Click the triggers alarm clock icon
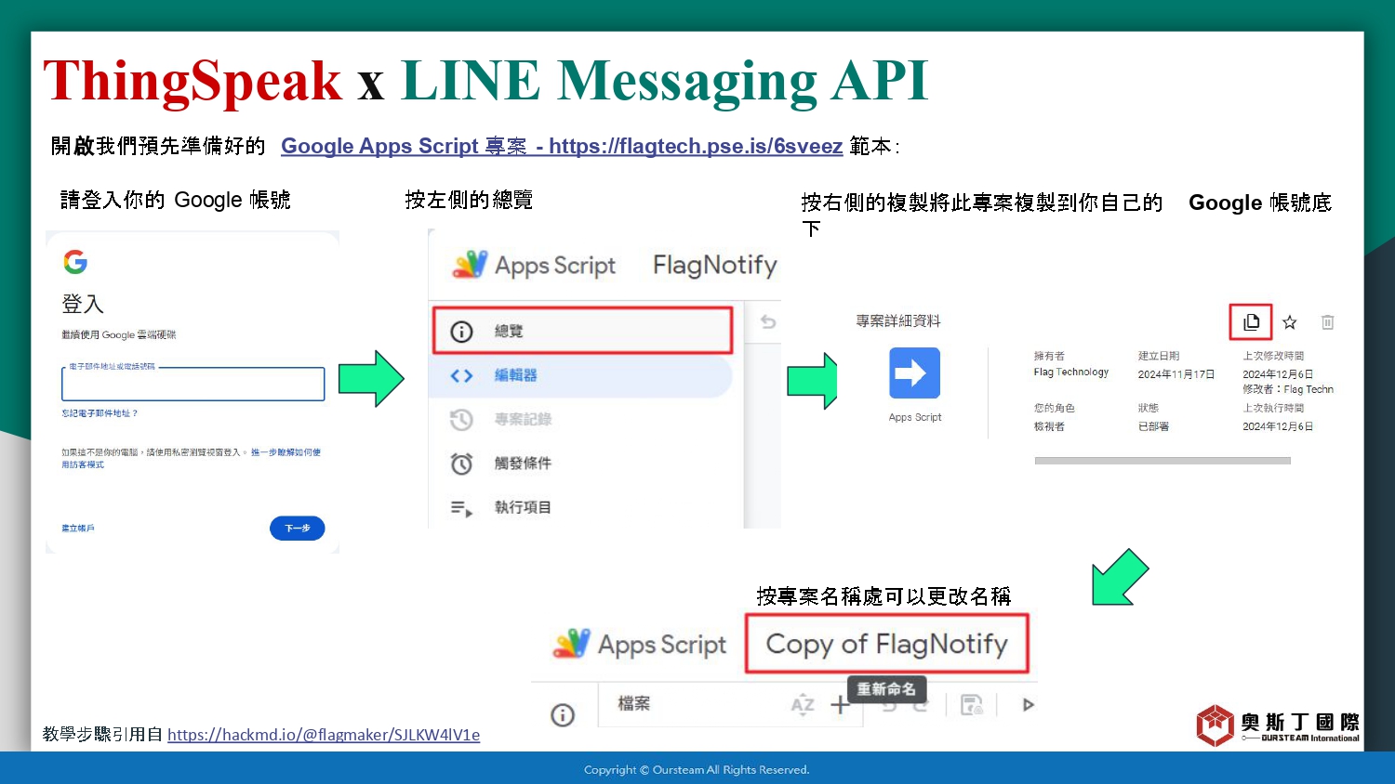The height and width of the screenshot is (784, 1395). [461, 464]
